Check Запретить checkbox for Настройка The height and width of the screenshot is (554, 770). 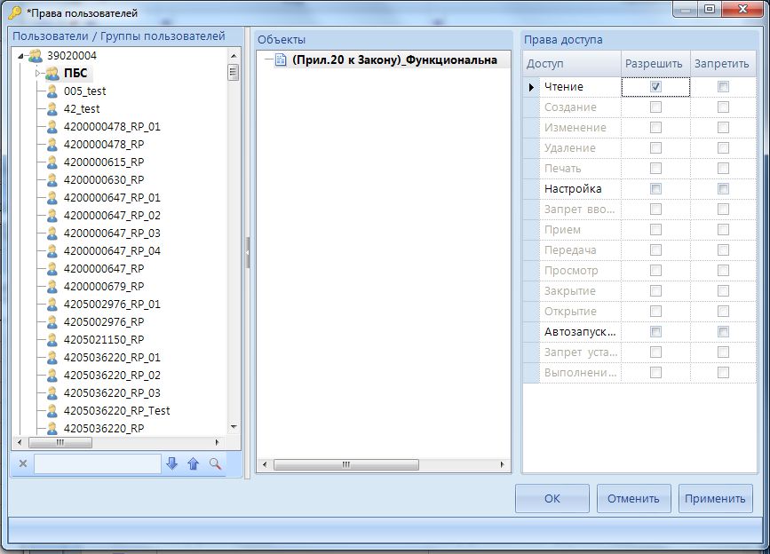[x=723, y=189]
